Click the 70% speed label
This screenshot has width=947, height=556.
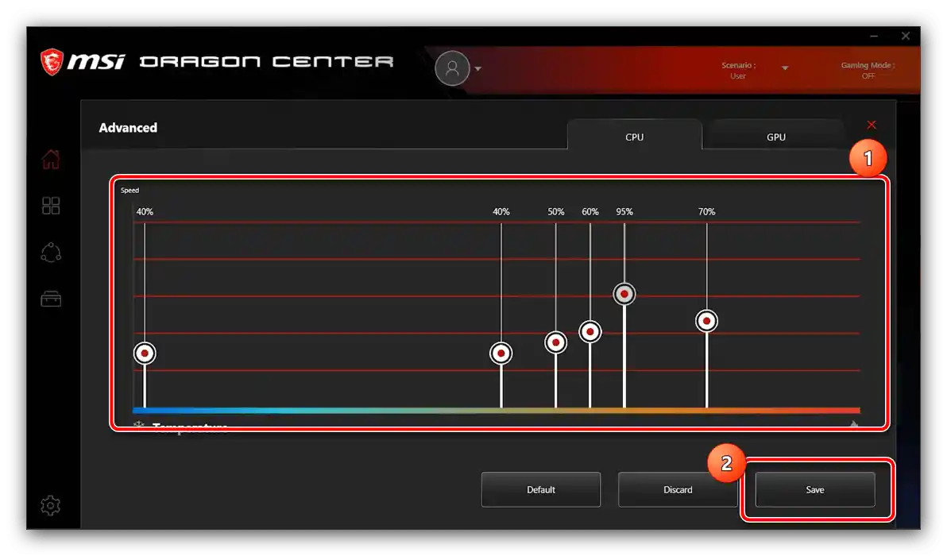tap(706, 212)
